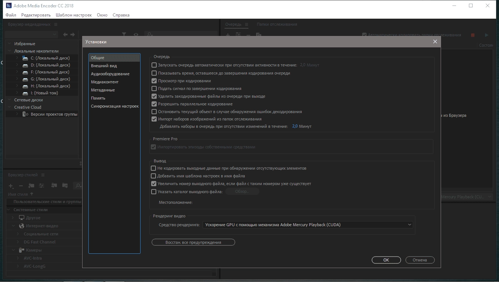Enable Добавить имя шаблона настроек checkbox

(x=154, y=176)
